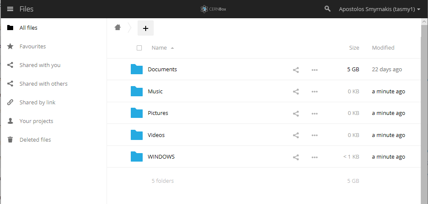Click Documents size 5 GB
This screenshot has height=204, width=428.
pyautogui.click(x=353, y=69)
